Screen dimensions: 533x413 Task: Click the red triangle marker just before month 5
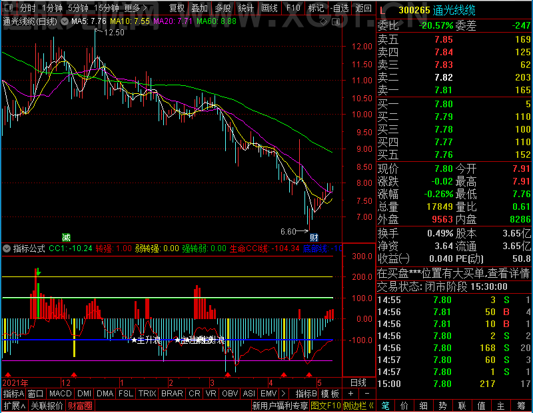(x=308, y=374)
